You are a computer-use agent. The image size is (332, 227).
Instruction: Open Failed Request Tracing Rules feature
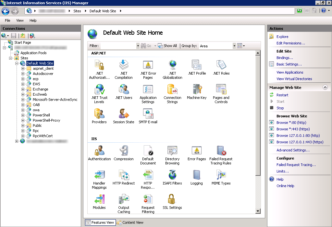pyautogui.click(x=221, y=155)
